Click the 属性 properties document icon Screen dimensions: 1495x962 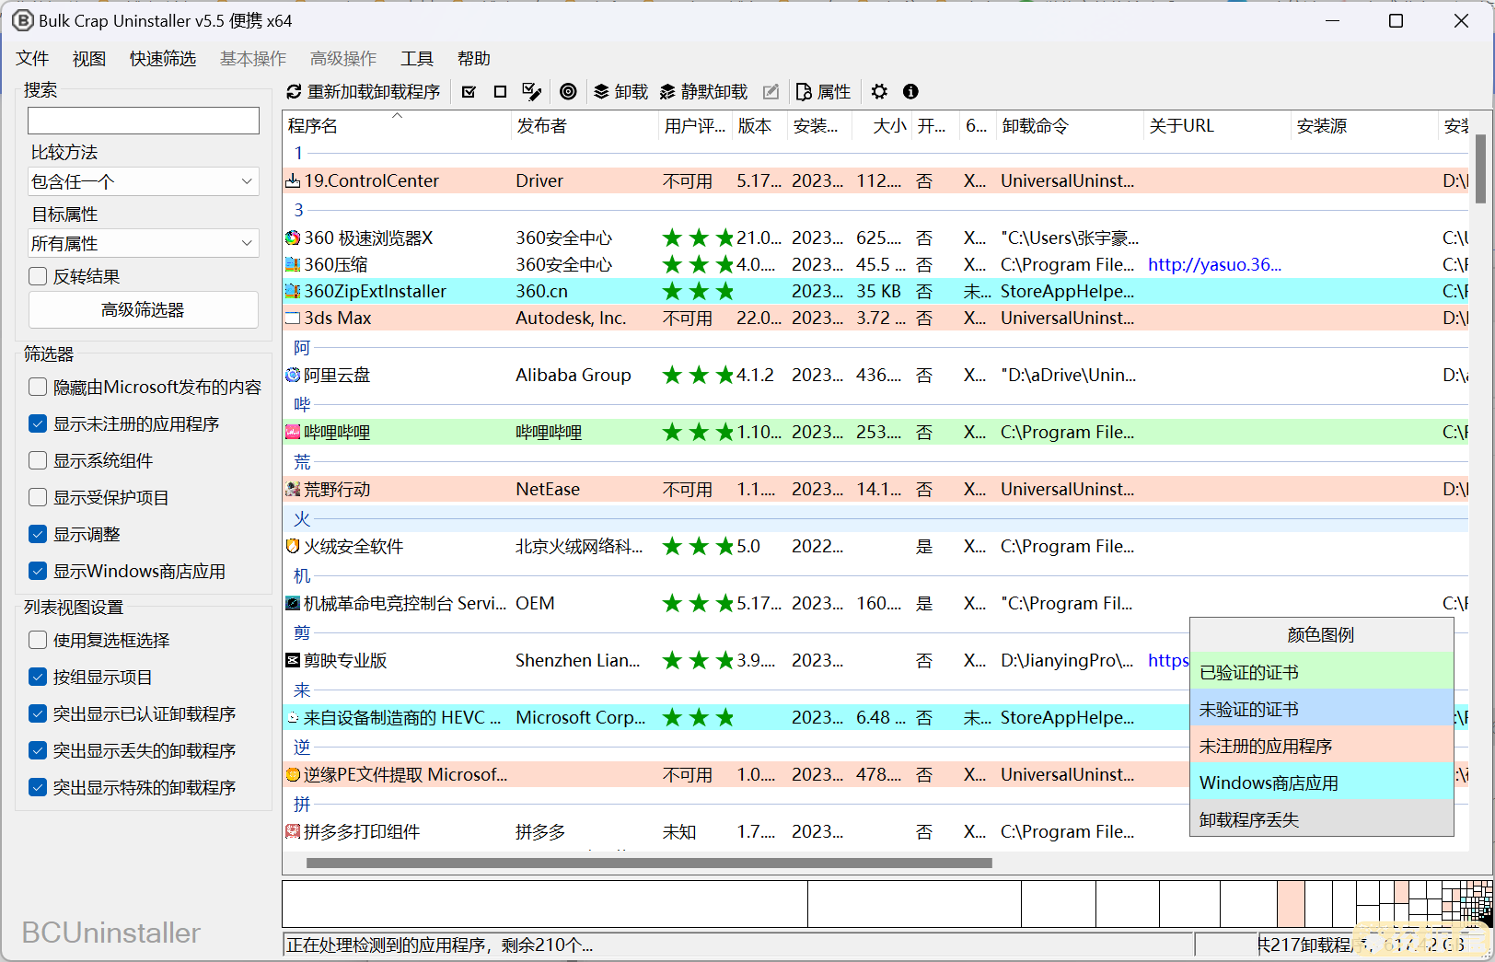click(804, 92)
